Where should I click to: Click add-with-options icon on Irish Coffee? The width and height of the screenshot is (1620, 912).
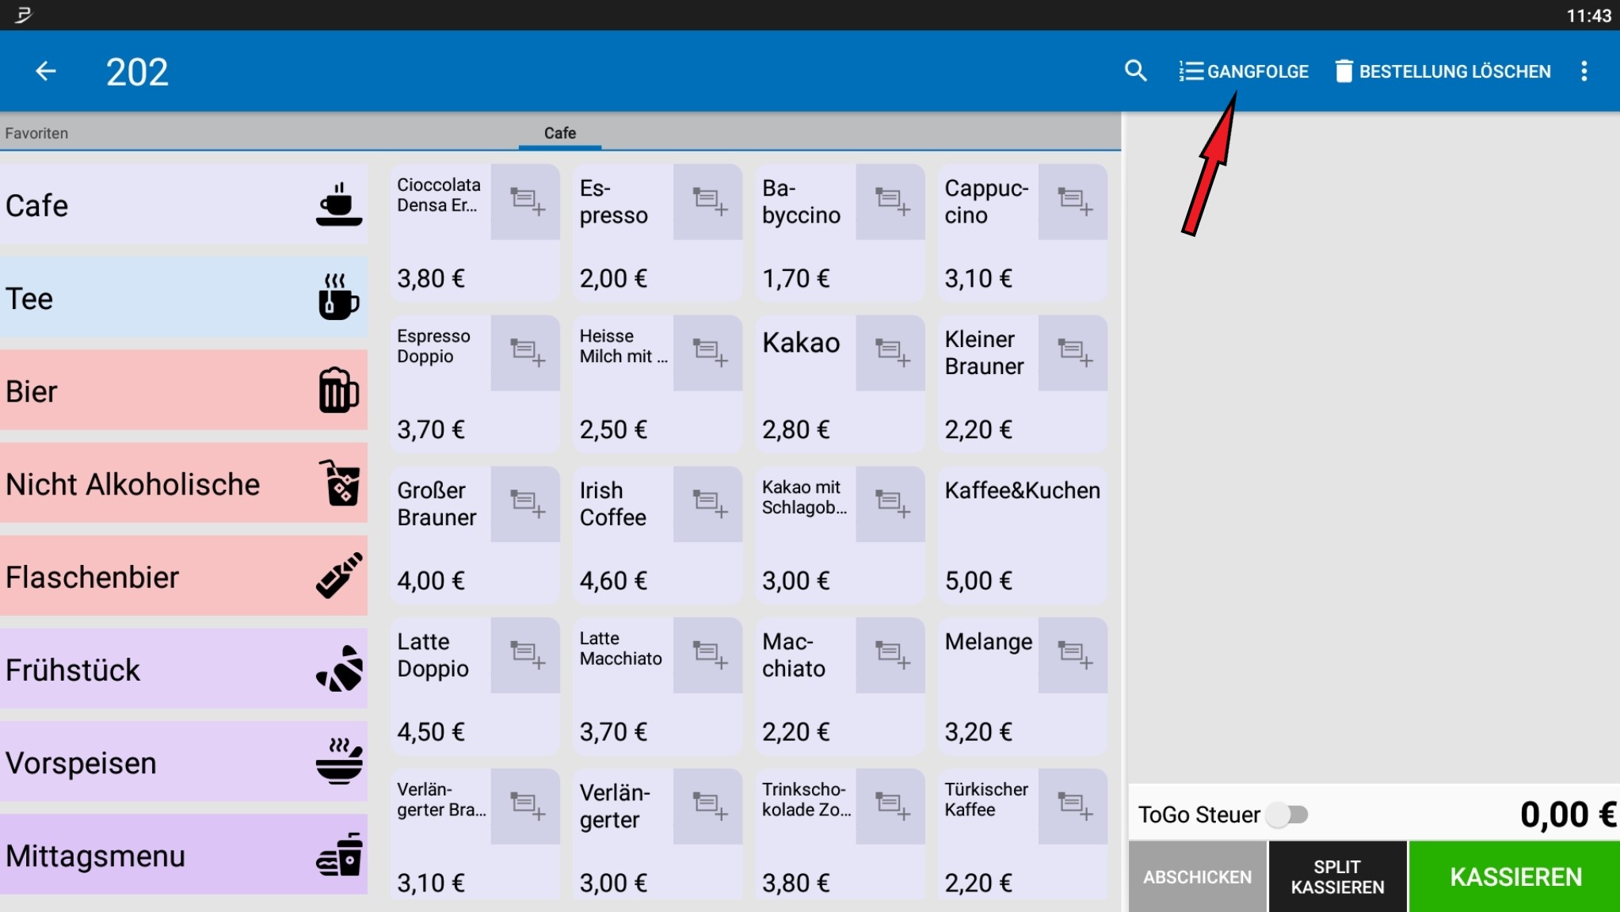707,504
